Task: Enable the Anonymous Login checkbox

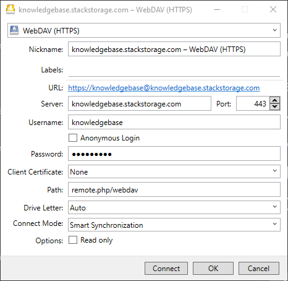Action: tap(73, 138)
